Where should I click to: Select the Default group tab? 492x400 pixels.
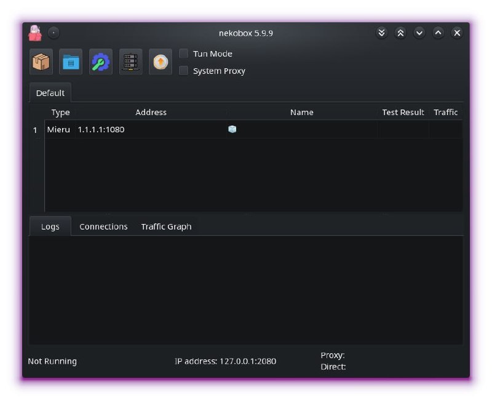click(50, 93)
